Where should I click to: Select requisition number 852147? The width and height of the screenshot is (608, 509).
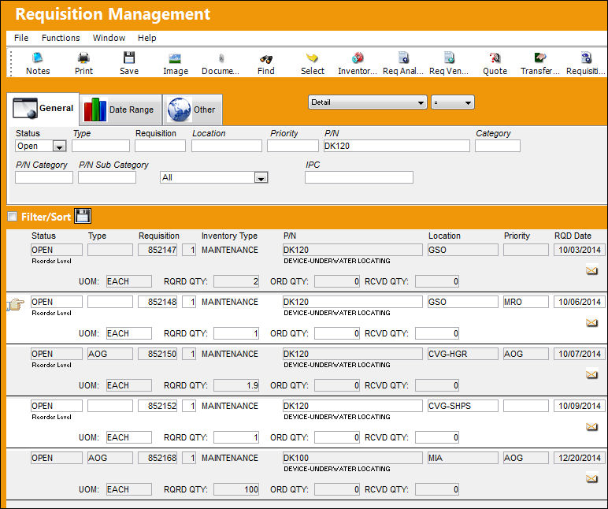[158, 250]
